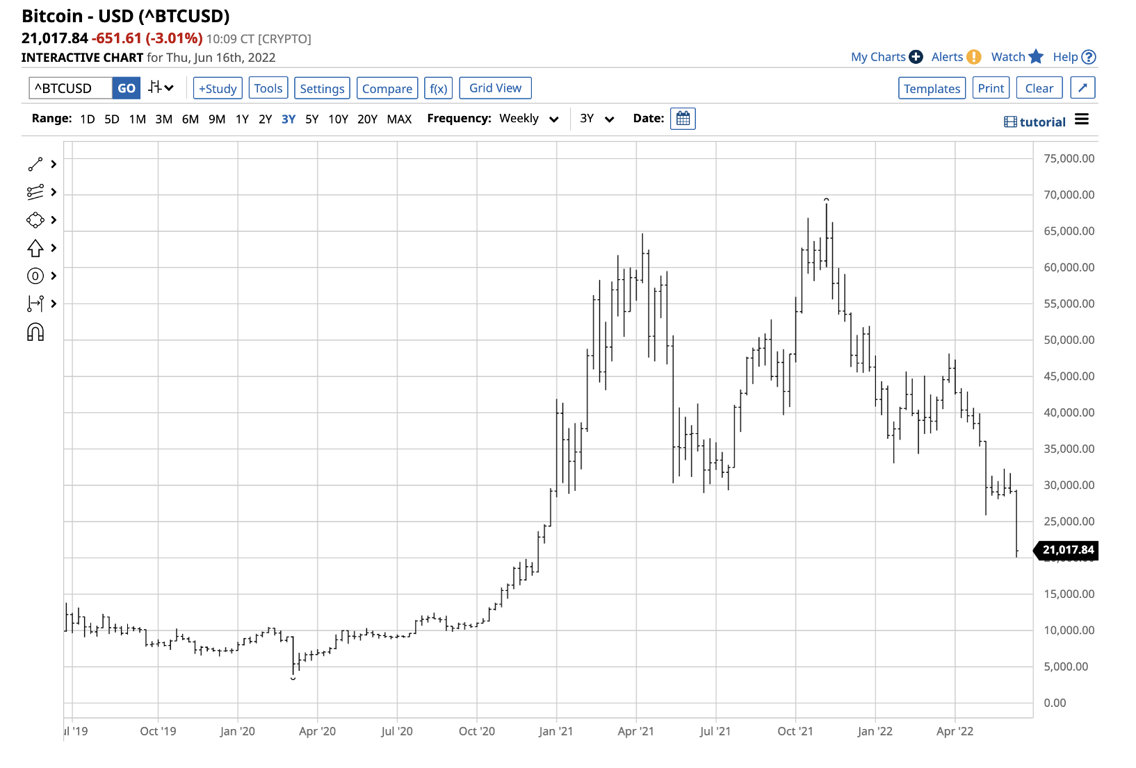The height and width of the screenshot is (768, 1136).
Task: Open chart Settings
Action: pos(322,88)
